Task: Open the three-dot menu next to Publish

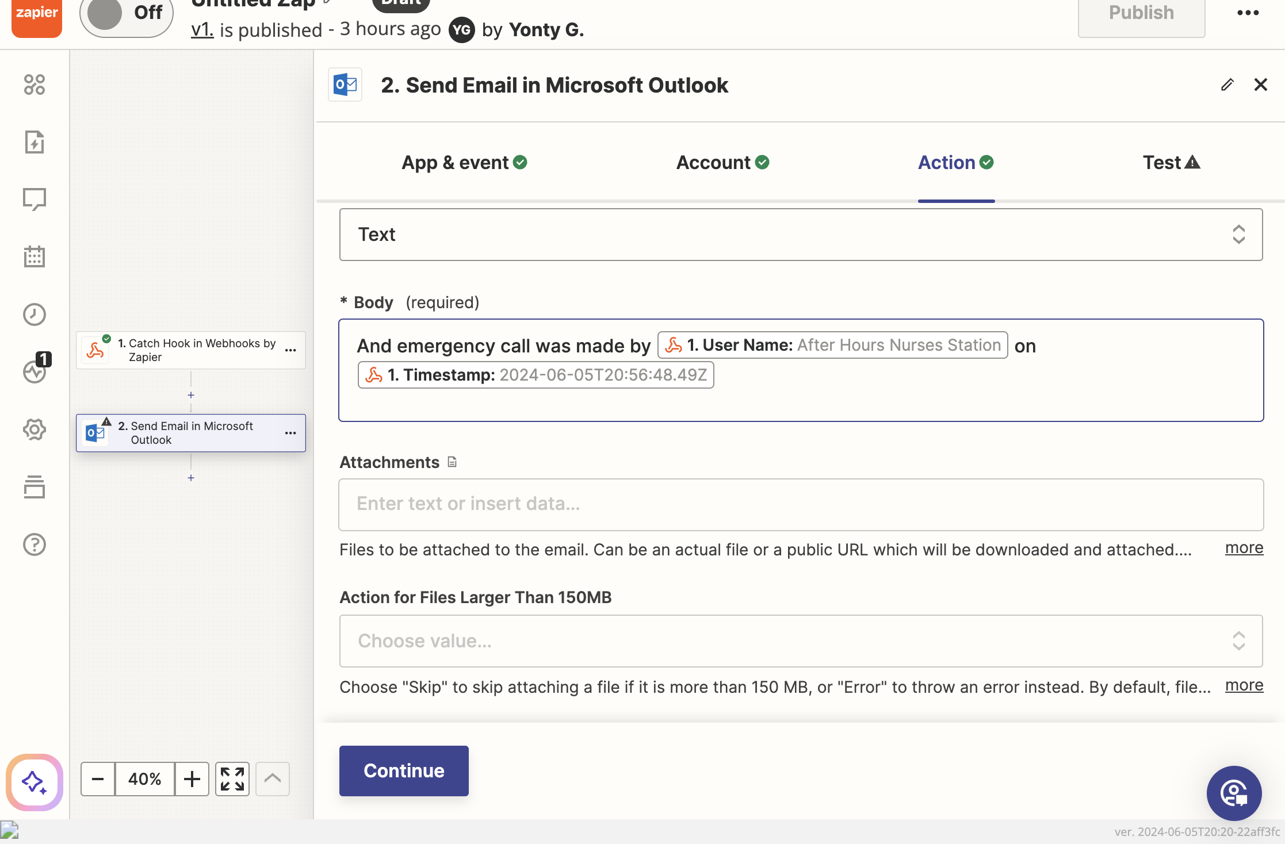Action: (x=1248, y=13)
